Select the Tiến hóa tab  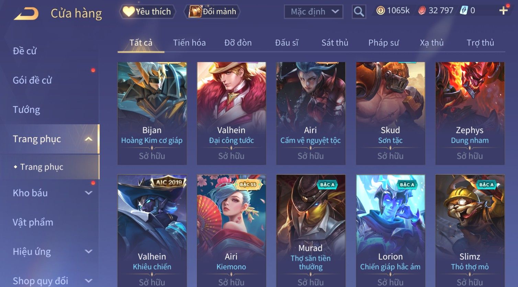click(x=189, y=43)
